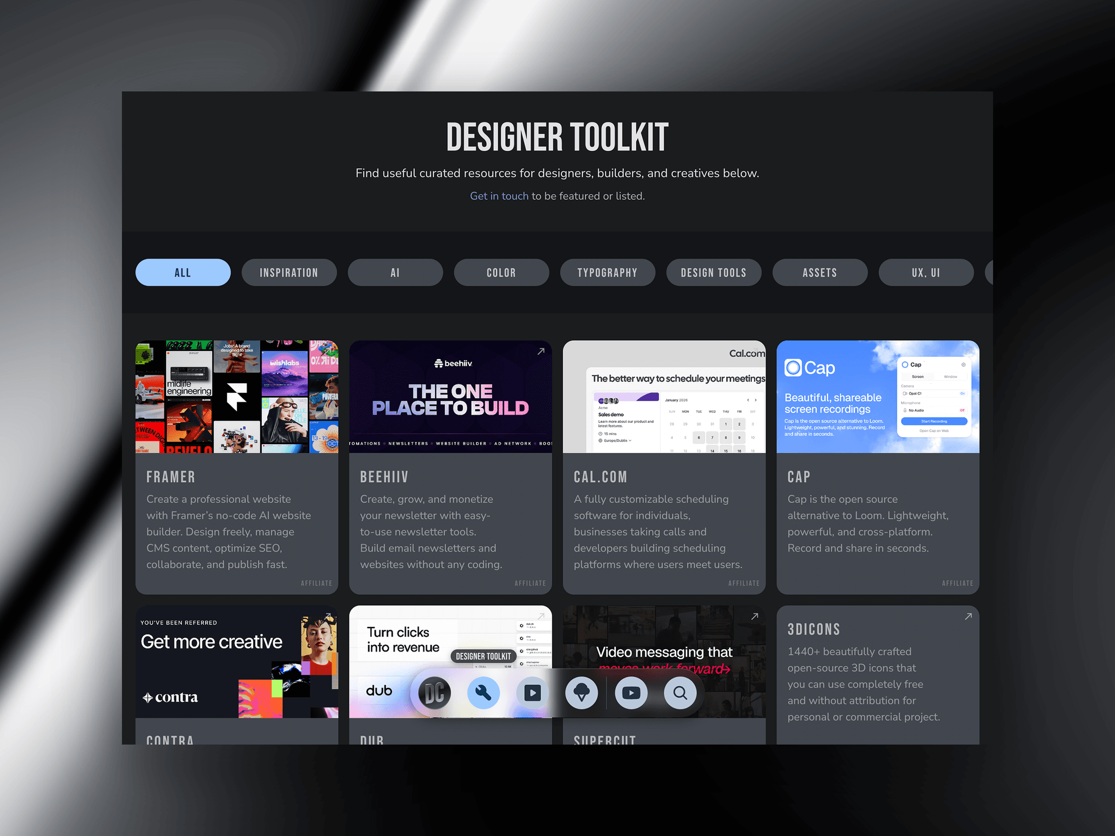
Task: Click 'Beautiful, shareable screen recordings' text
Action: click(833, 403)
